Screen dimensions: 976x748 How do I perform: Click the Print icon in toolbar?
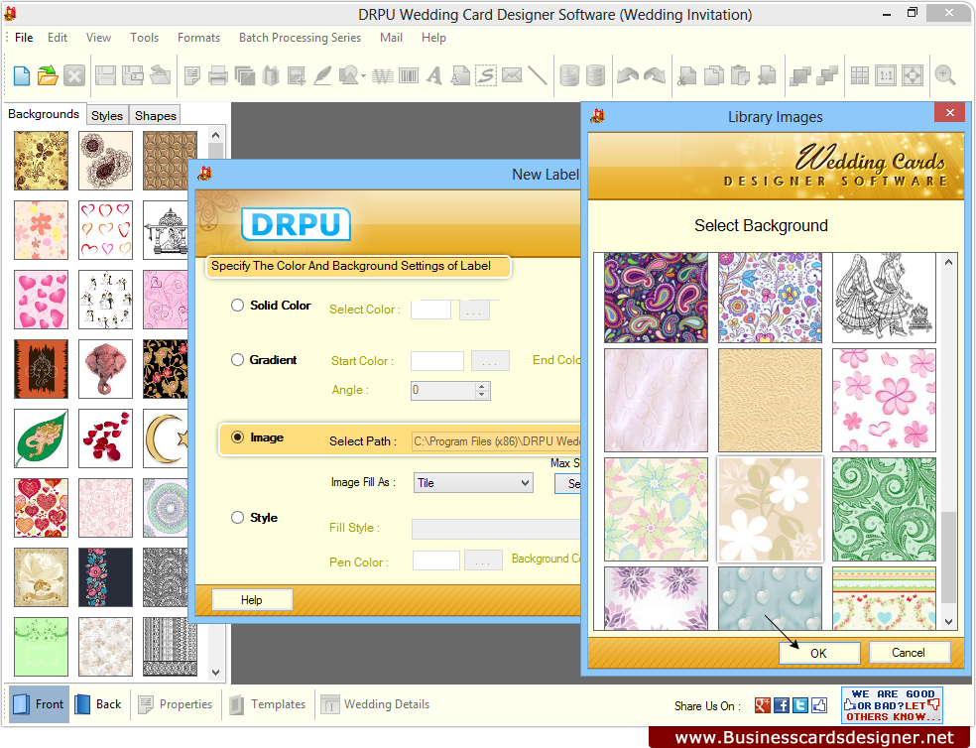click(x=218, y=76)
